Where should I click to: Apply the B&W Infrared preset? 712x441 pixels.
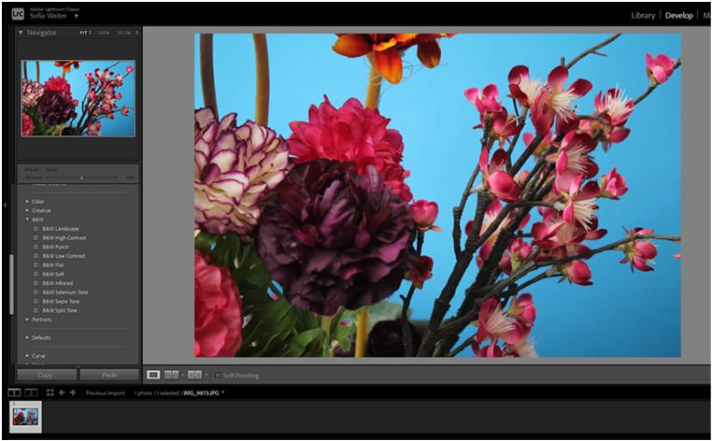[x=57, y=283]
